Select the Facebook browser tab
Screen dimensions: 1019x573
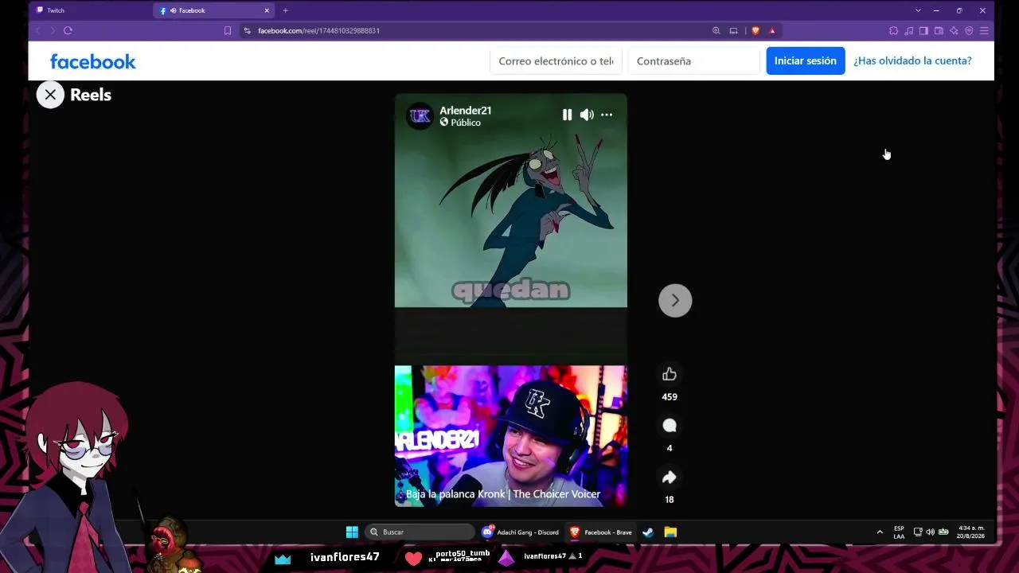(x=214, y=10)
